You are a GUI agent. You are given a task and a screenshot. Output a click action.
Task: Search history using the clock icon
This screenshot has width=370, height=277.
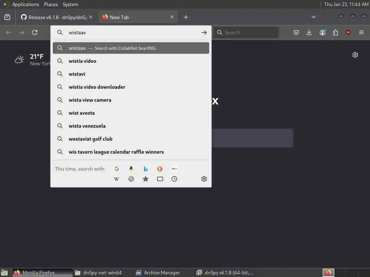click(x=175, y=179)
